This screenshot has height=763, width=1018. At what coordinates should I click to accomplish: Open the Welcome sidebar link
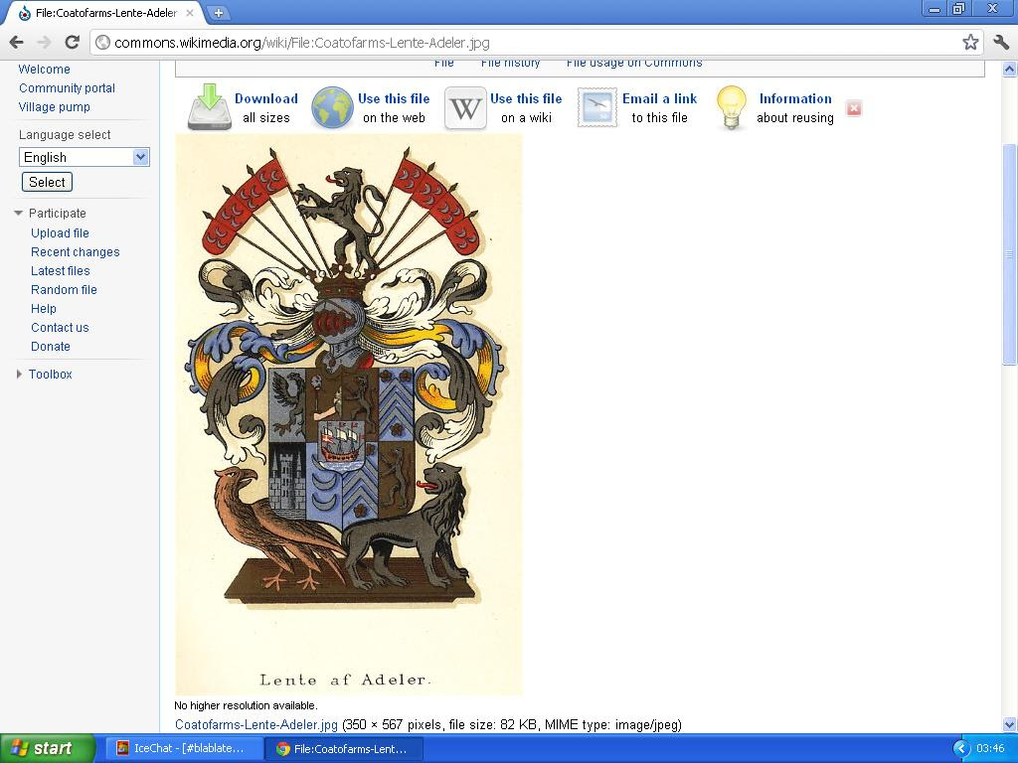(x=44, y=69)
